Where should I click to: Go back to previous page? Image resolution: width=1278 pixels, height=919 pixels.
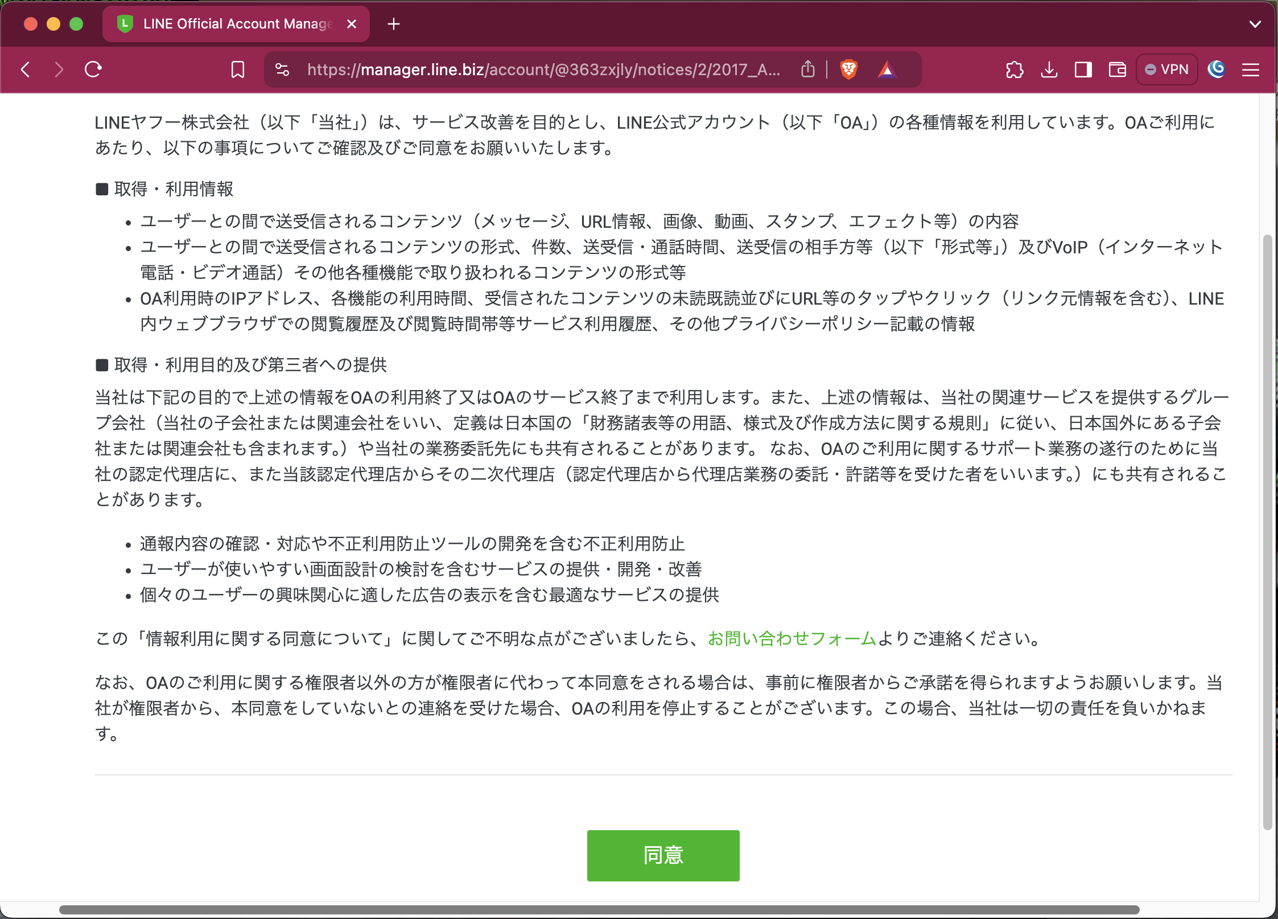pyautogui.click(x=26, y=69)
